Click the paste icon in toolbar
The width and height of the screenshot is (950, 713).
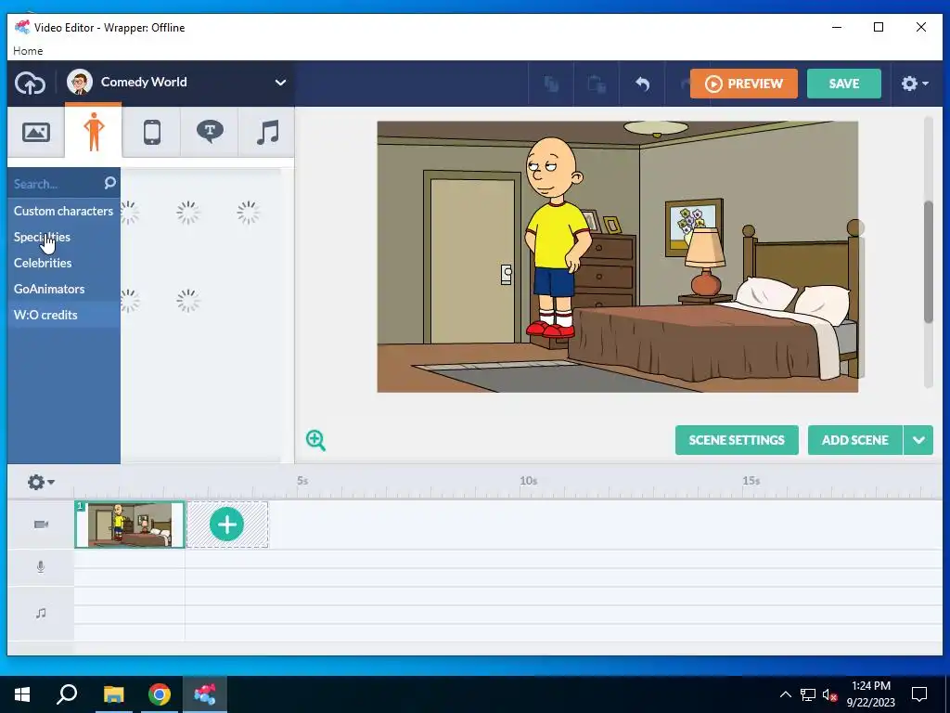597,84
